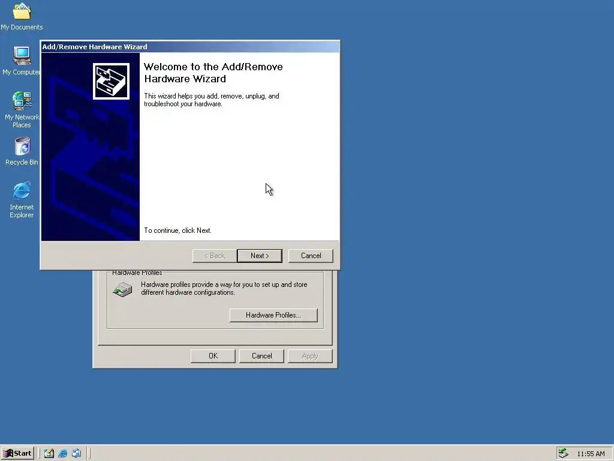The height and width of the screenshot is (461, 614).
Task: Click the system tray hardware icon
Action: 563,453
